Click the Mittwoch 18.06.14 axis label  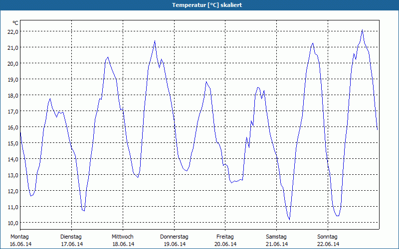pyautogui.click(x=123, y=241)
